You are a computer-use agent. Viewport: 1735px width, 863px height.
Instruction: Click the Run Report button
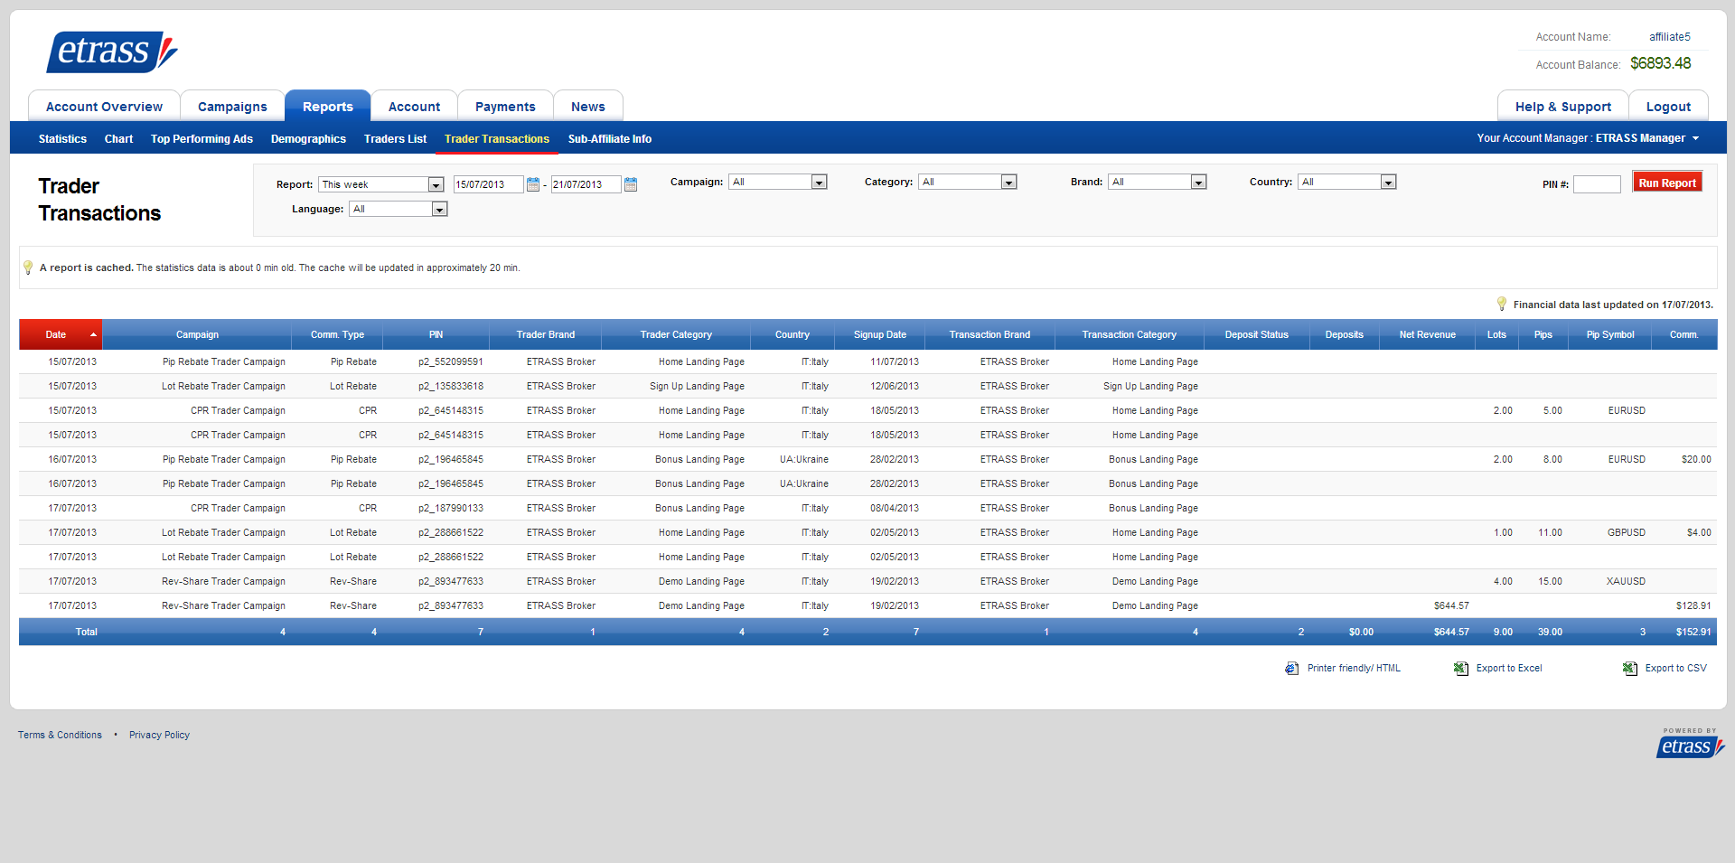pyautogui.click(x=1667, y=183)
